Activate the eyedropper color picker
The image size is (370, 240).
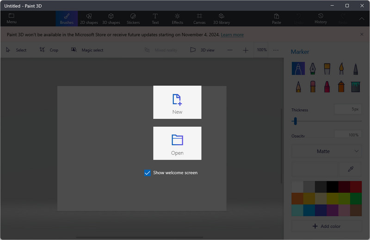pos(351,169)
